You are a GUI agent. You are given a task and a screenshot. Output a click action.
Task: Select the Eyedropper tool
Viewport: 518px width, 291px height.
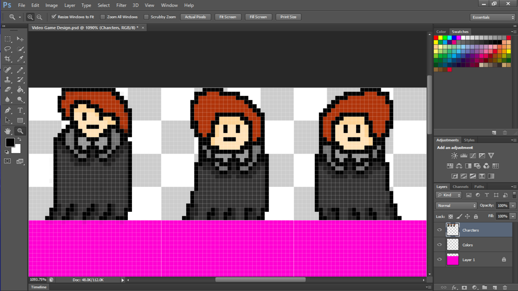20,59
